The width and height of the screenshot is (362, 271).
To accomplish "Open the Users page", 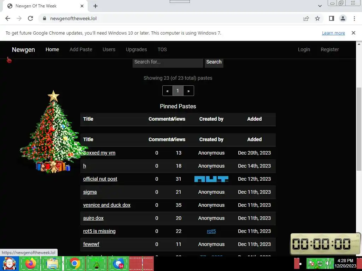I will point(109,49).
